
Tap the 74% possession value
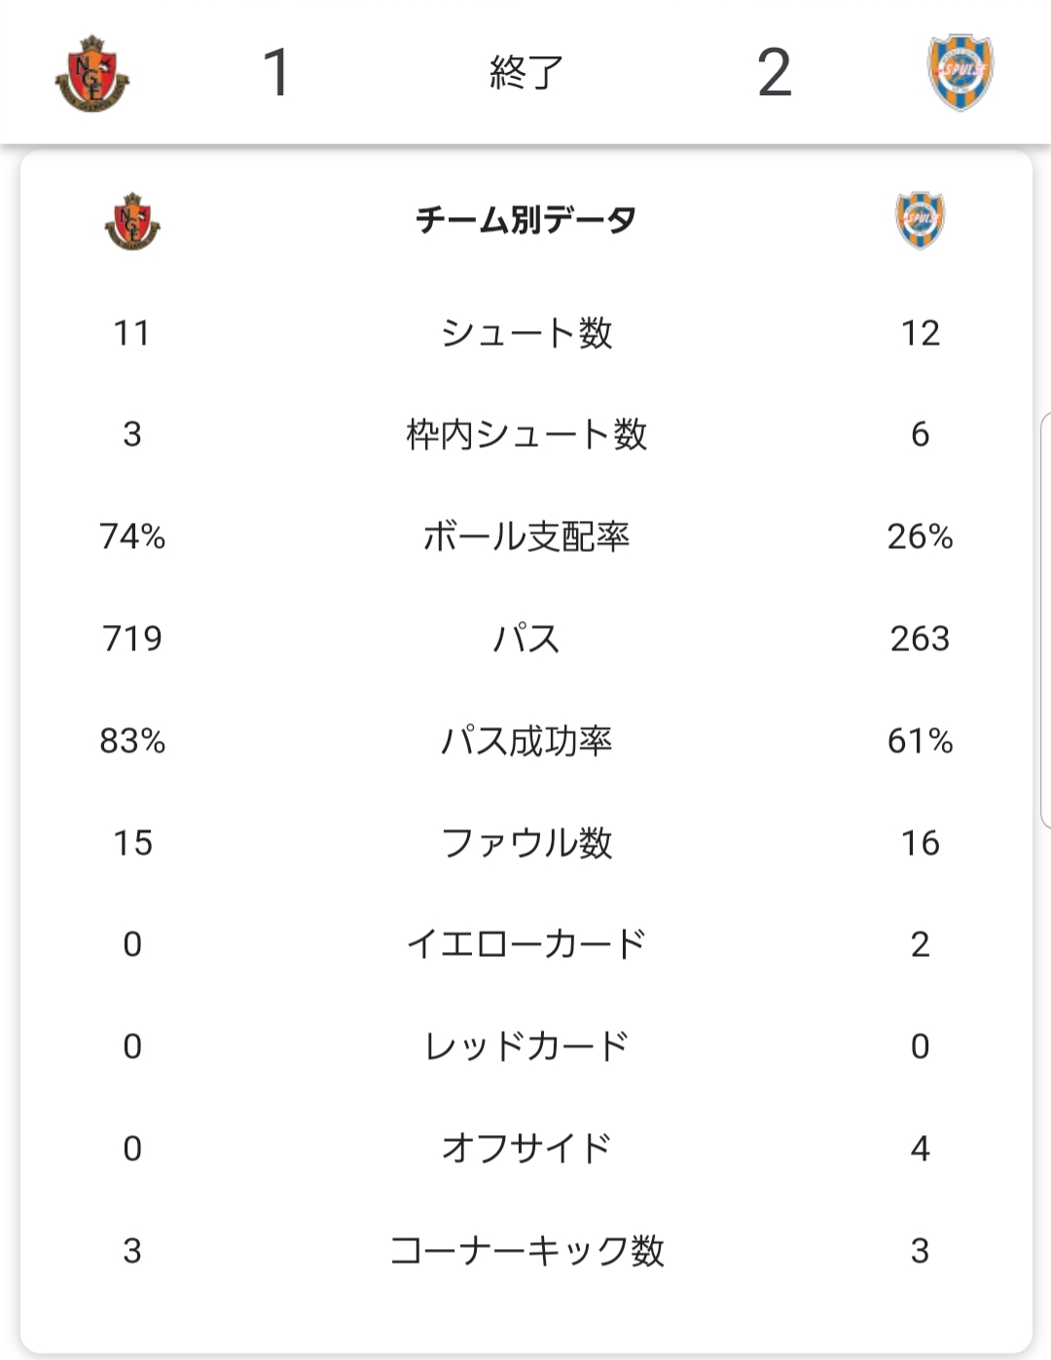(132, 536)
